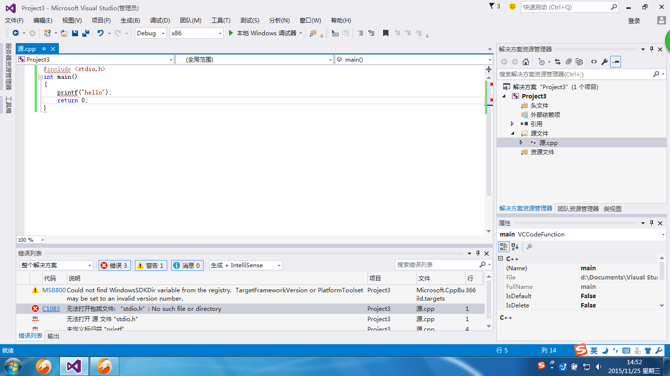This screenshot has width=670, height=376.
Task: Open the 100 % zoom level dropdown
Action: [31, 240]
